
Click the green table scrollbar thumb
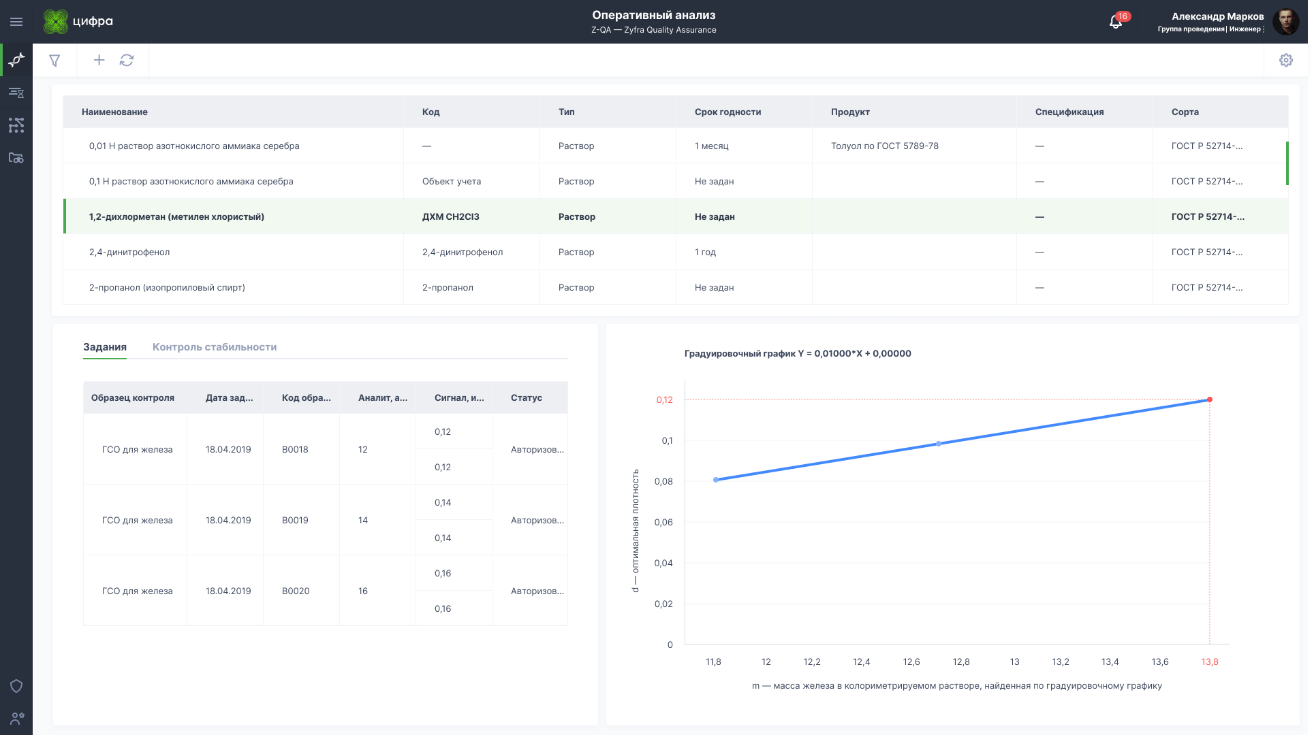[1287, 163]
